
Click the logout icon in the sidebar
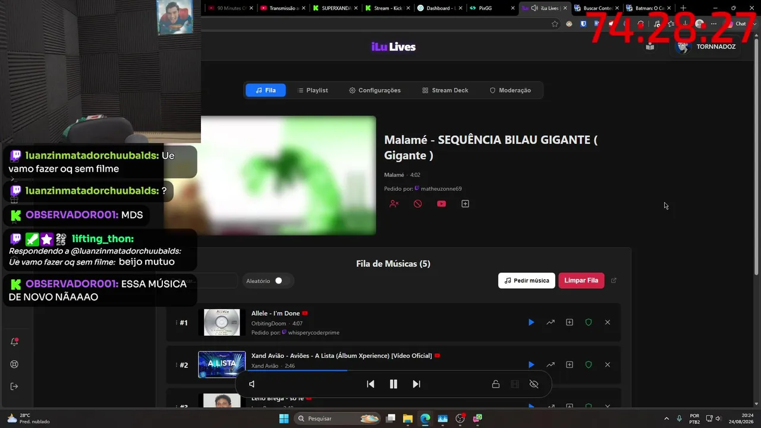(x=14, y=386)
